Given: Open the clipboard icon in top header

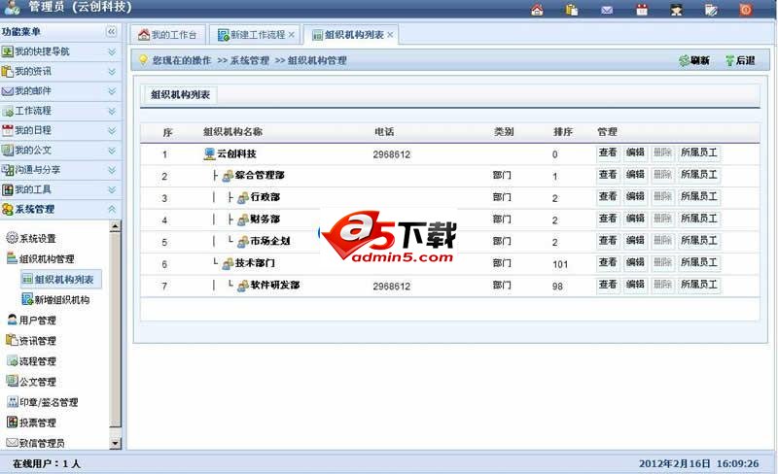Looking at the screenshot, I should coord(572,10).
